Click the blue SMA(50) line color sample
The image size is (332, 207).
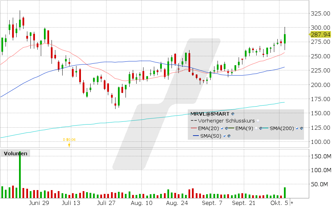tap(196, 136)
